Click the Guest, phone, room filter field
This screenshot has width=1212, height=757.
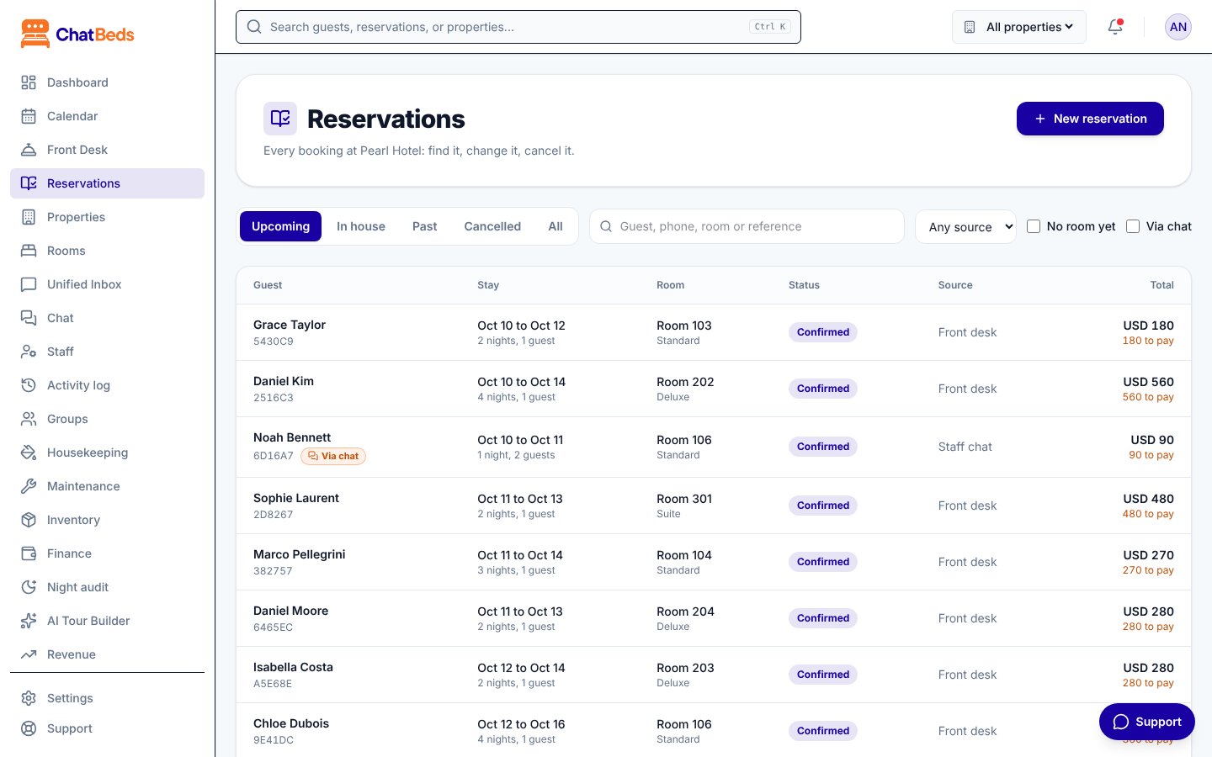click(747, 226)
